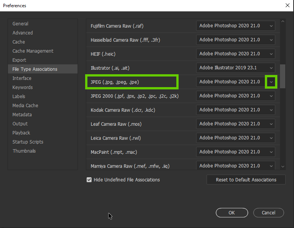
Task: Uncheck Hide Undefined File Associations
Action: tap(89, 180)
